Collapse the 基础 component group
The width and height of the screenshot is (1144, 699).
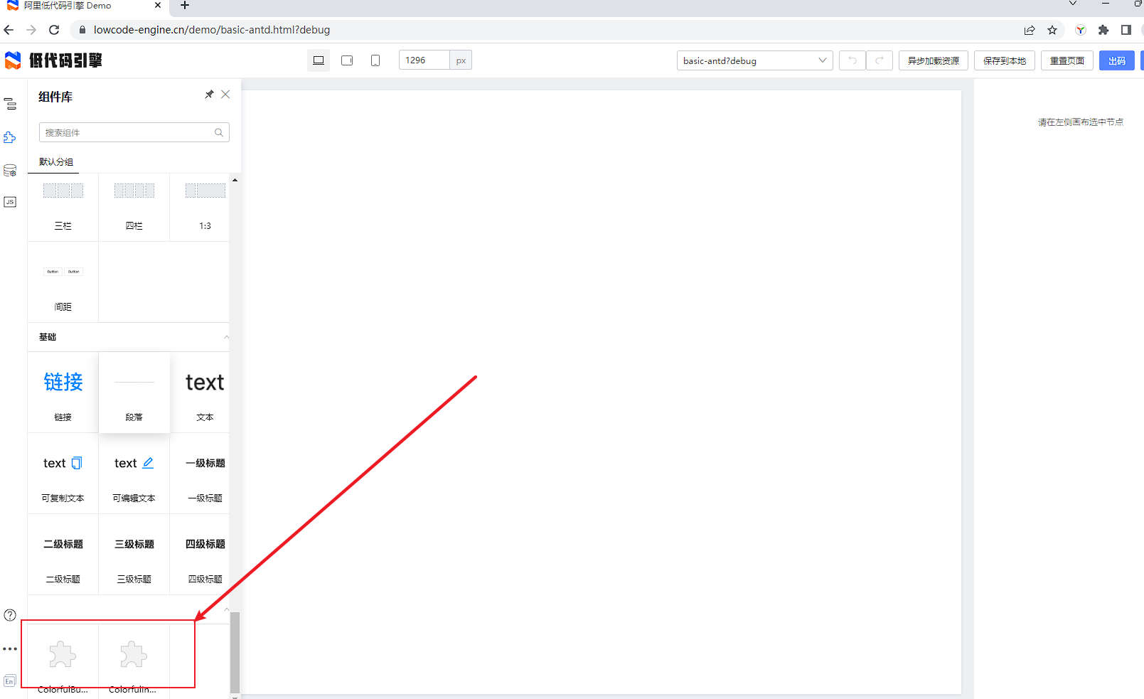pos(226,337)
